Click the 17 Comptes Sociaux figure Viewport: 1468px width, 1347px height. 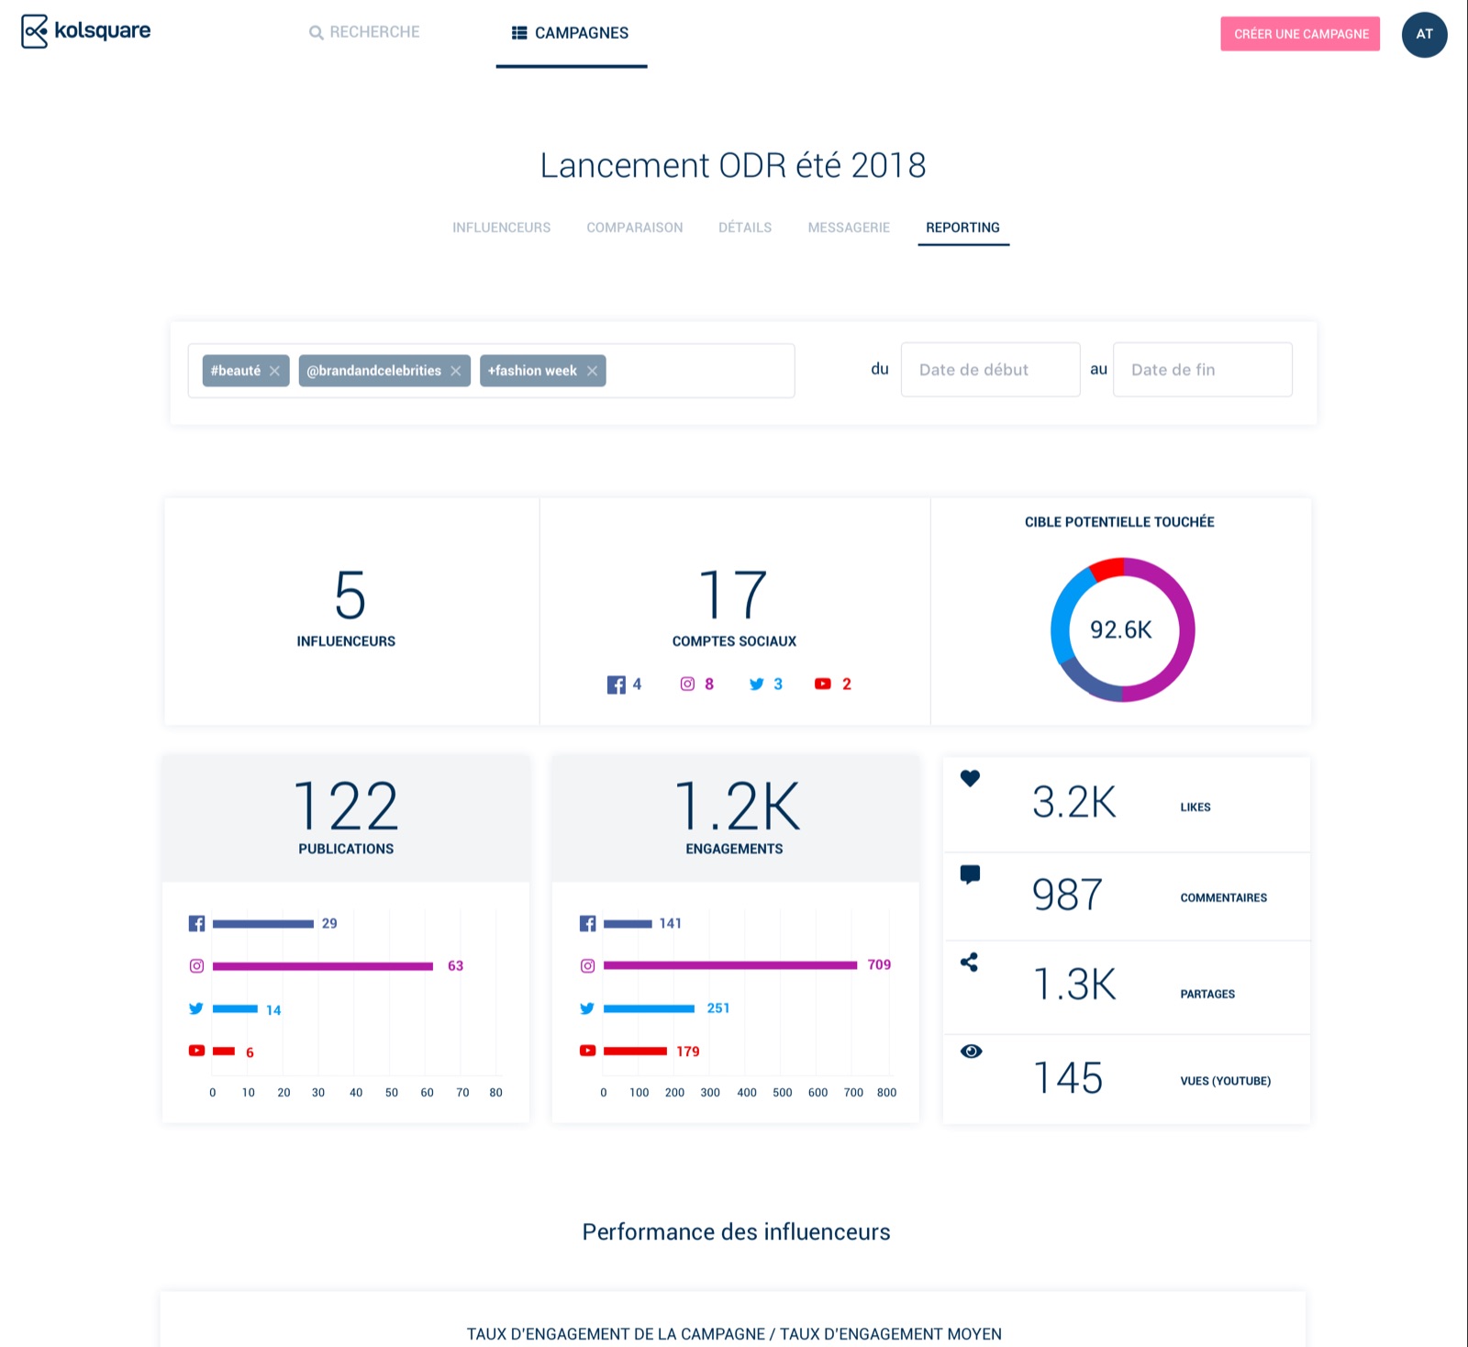[x=732, y=595]
